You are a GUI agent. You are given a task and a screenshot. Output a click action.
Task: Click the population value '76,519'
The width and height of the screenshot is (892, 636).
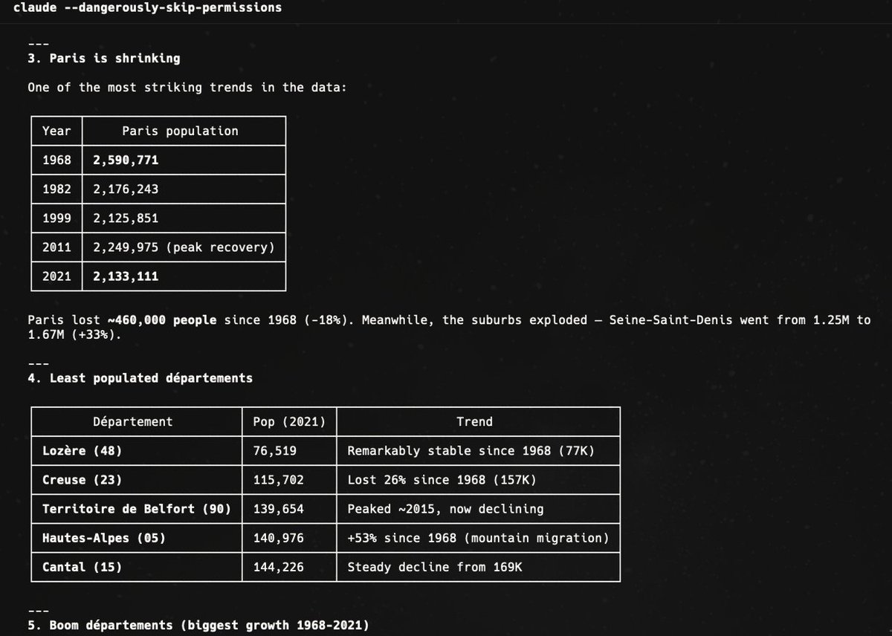click(x=275, y=450)
